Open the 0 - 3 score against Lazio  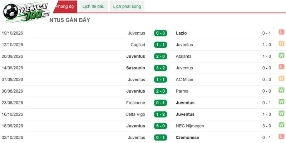[160, 33]
